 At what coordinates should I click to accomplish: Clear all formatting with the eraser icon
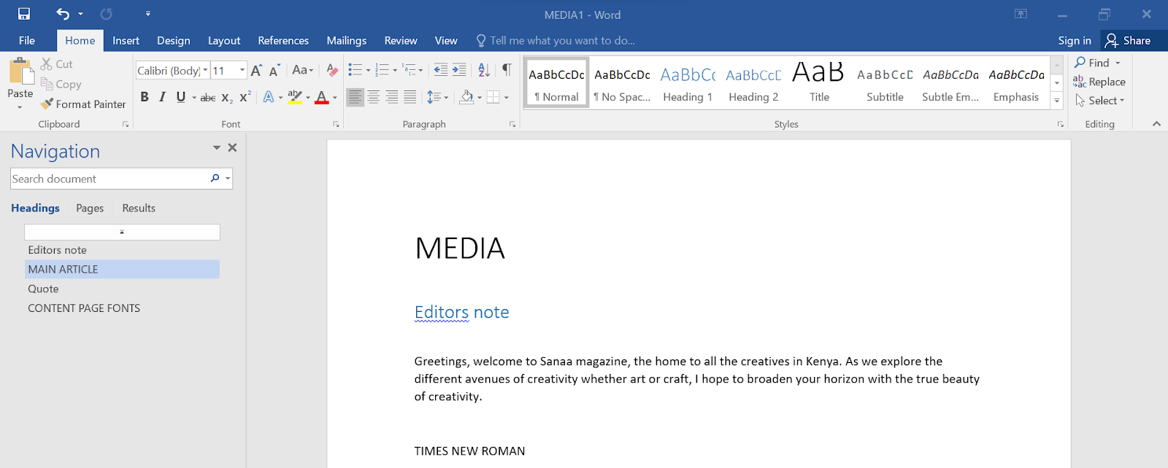coord(332,71)
